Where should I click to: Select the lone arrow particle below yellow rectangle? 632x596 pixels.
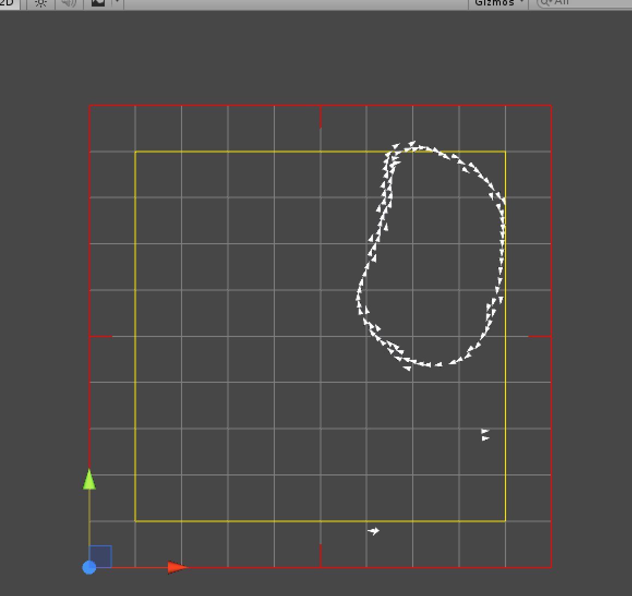[374, 531]
